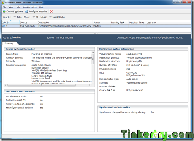
Task: Click 'Install VMware Tools:' label
Action: coord(16,96)
